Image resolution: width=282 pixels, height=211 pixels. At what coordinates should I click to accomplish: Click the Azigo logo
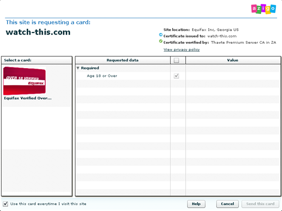[x=264, y=9]
